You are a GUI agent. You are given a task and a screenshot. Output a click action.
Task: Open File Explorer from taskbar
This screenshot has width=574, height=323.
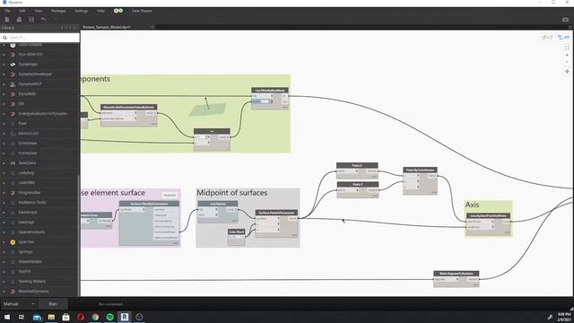point(51,317)
